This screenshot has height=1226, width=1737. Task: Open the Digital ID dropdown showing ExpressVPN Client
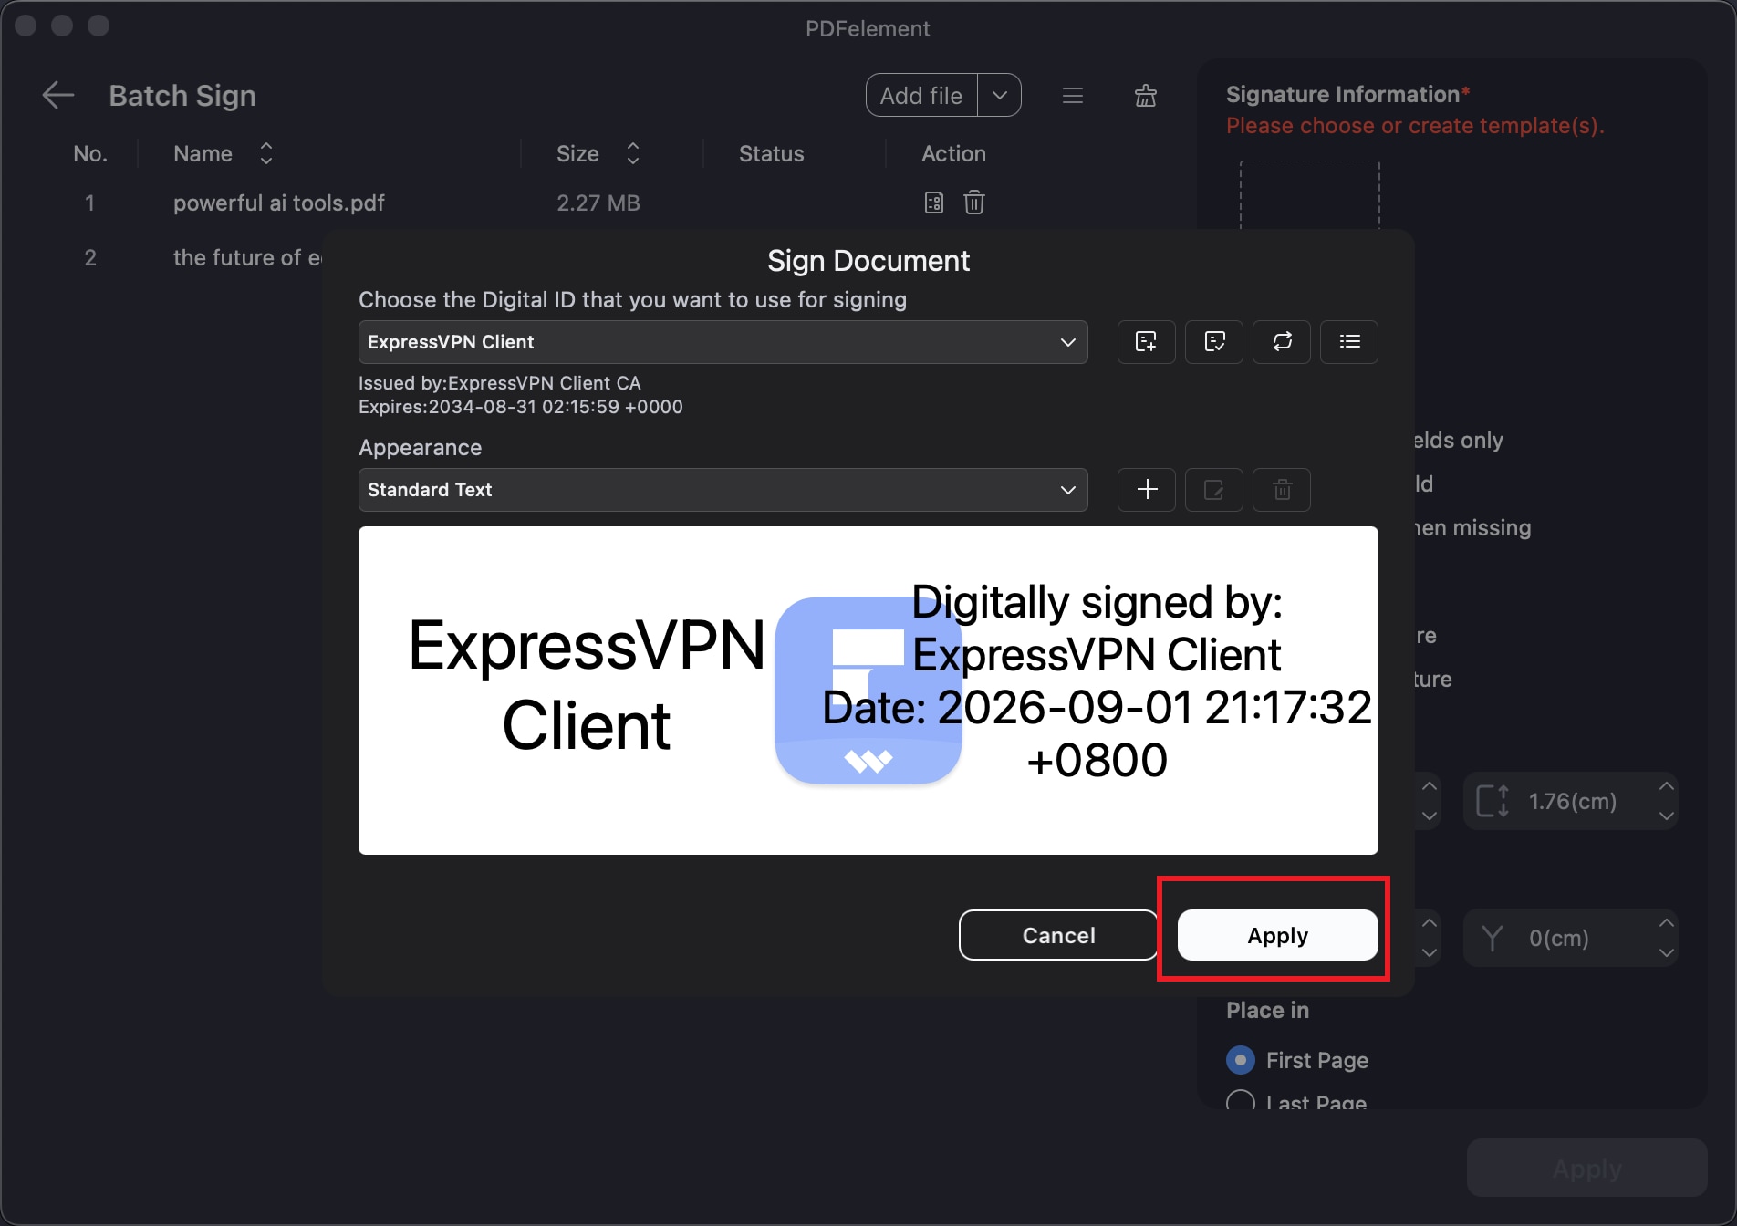[723, 342]
